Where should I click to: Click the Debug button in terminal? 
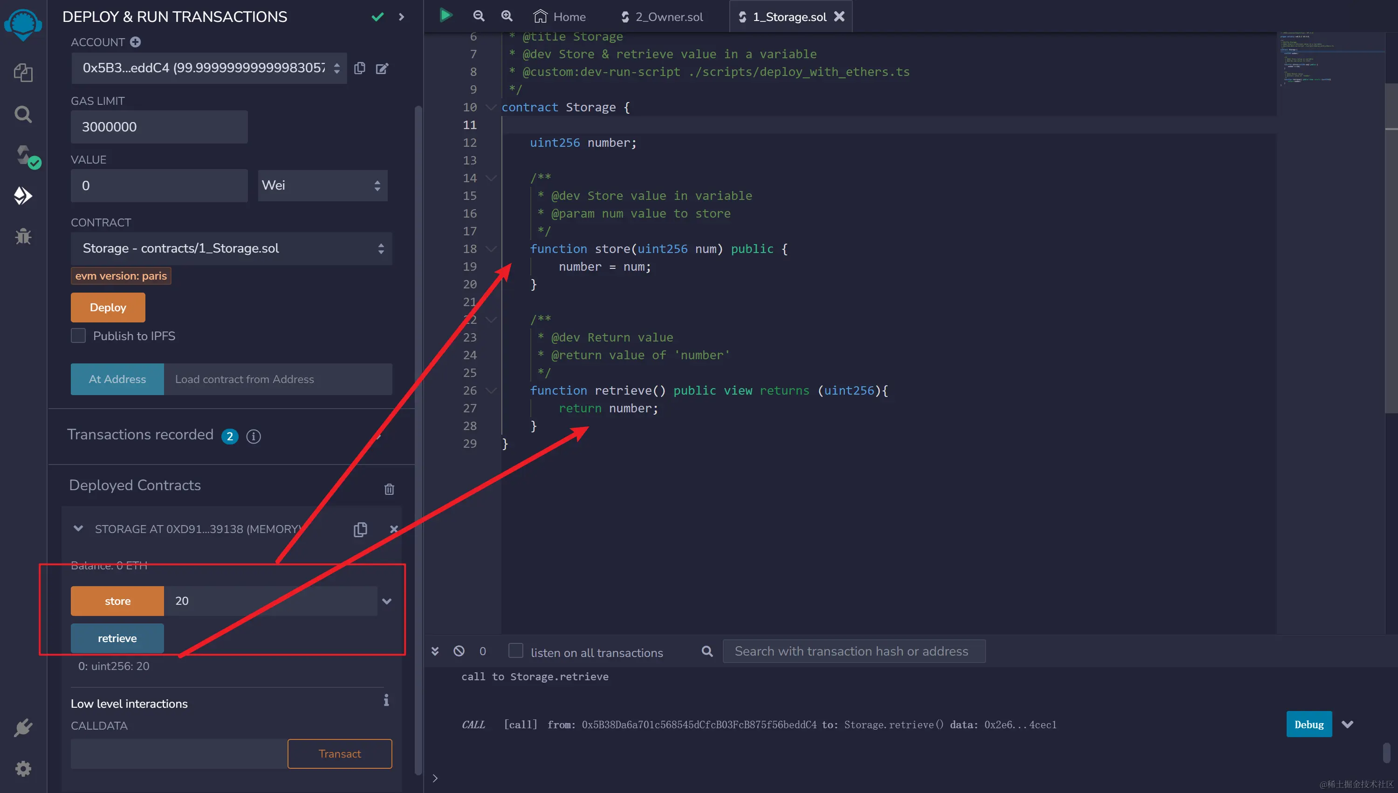1309,724
